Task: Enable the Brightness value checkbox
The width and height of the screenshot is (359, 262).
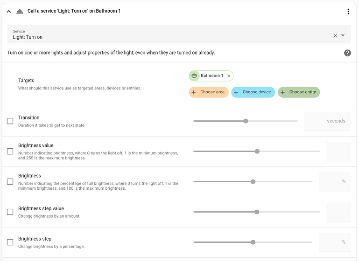Action: click(x=10, y=152)
